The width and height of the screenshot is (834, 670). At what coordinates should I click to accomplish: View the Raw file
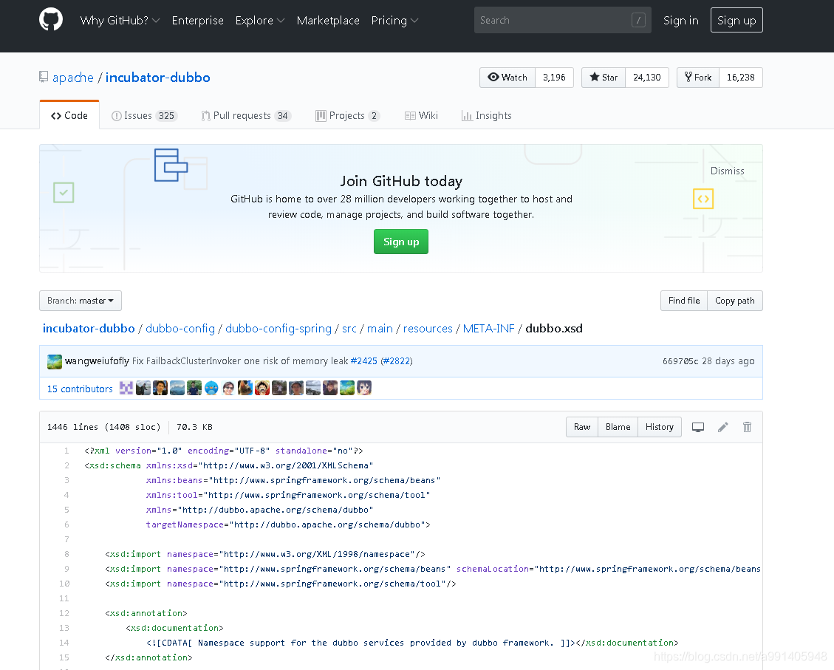coord(582,427)
